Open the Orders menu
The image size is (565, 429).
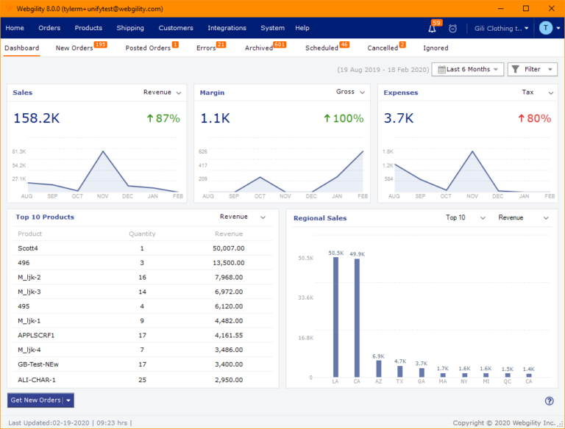(x=49, y=28)
